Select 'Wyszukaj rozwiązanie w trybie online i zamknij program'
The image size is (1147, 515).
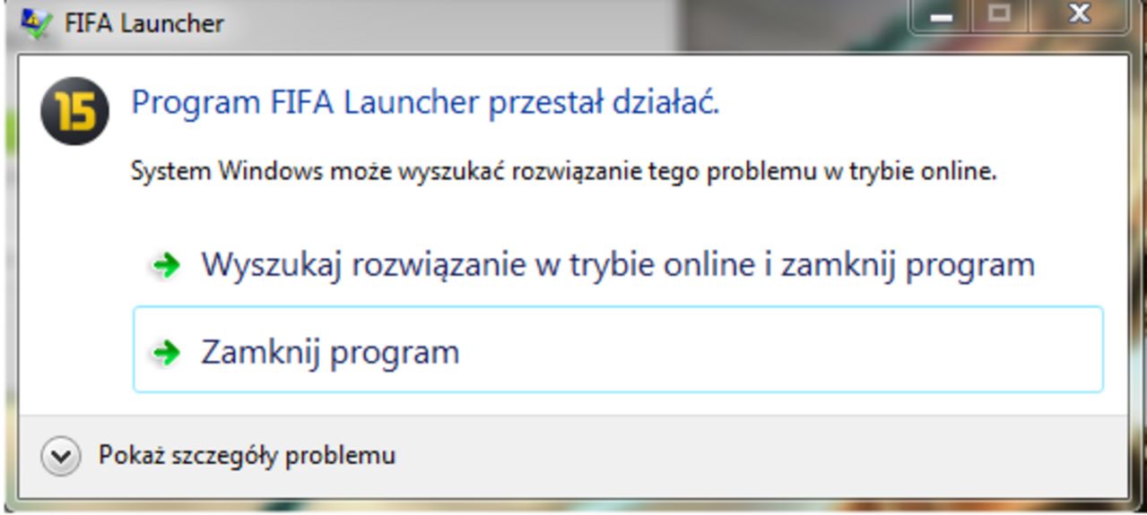coord(618,264)
